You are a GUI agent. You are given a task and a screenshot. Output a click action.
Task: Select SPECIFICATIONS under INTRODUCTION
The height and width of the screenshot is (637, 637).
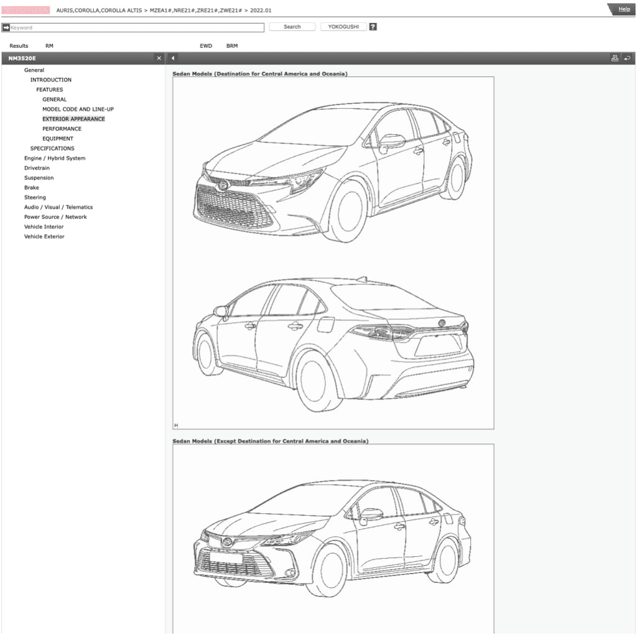coord(52,148)
